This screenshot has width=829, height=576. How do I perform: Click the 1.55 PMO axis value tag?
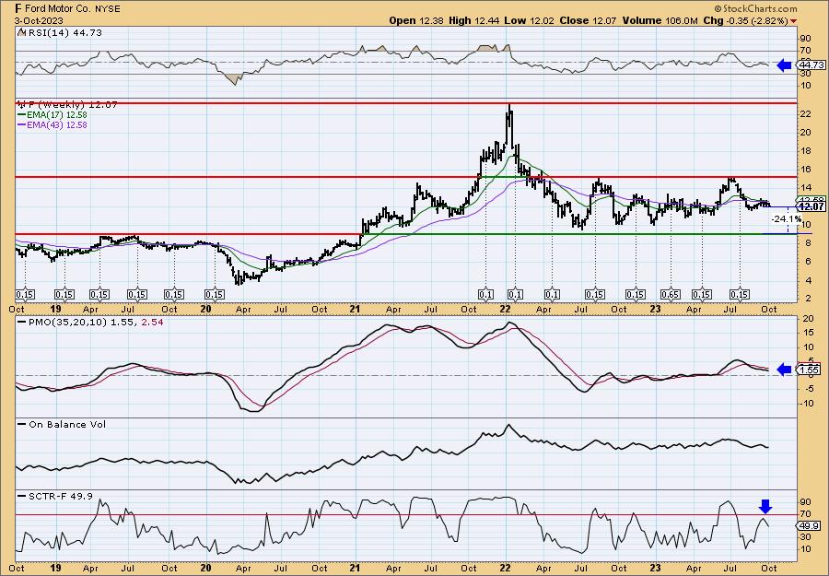[810, 370]
